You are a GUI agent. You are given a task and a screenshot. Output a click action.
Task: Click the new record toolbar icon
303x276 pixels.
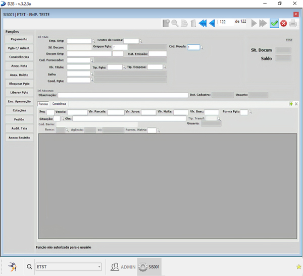click(x=166, y=23)
